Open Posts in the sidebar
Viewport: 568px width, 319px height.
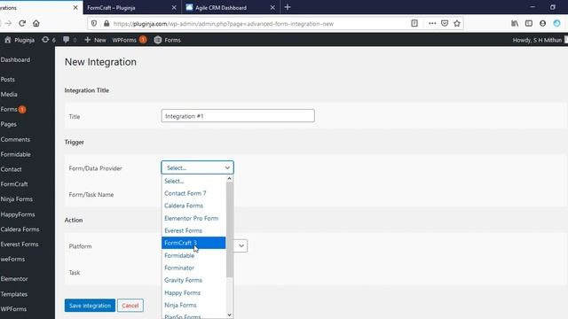click(8, 79)
